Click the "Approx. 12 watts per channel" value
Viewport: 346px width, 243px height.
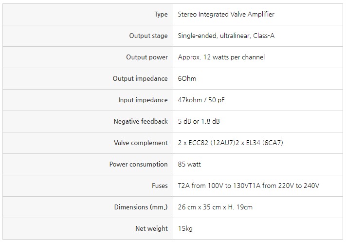pyautogui.click(x=221, y=57)
